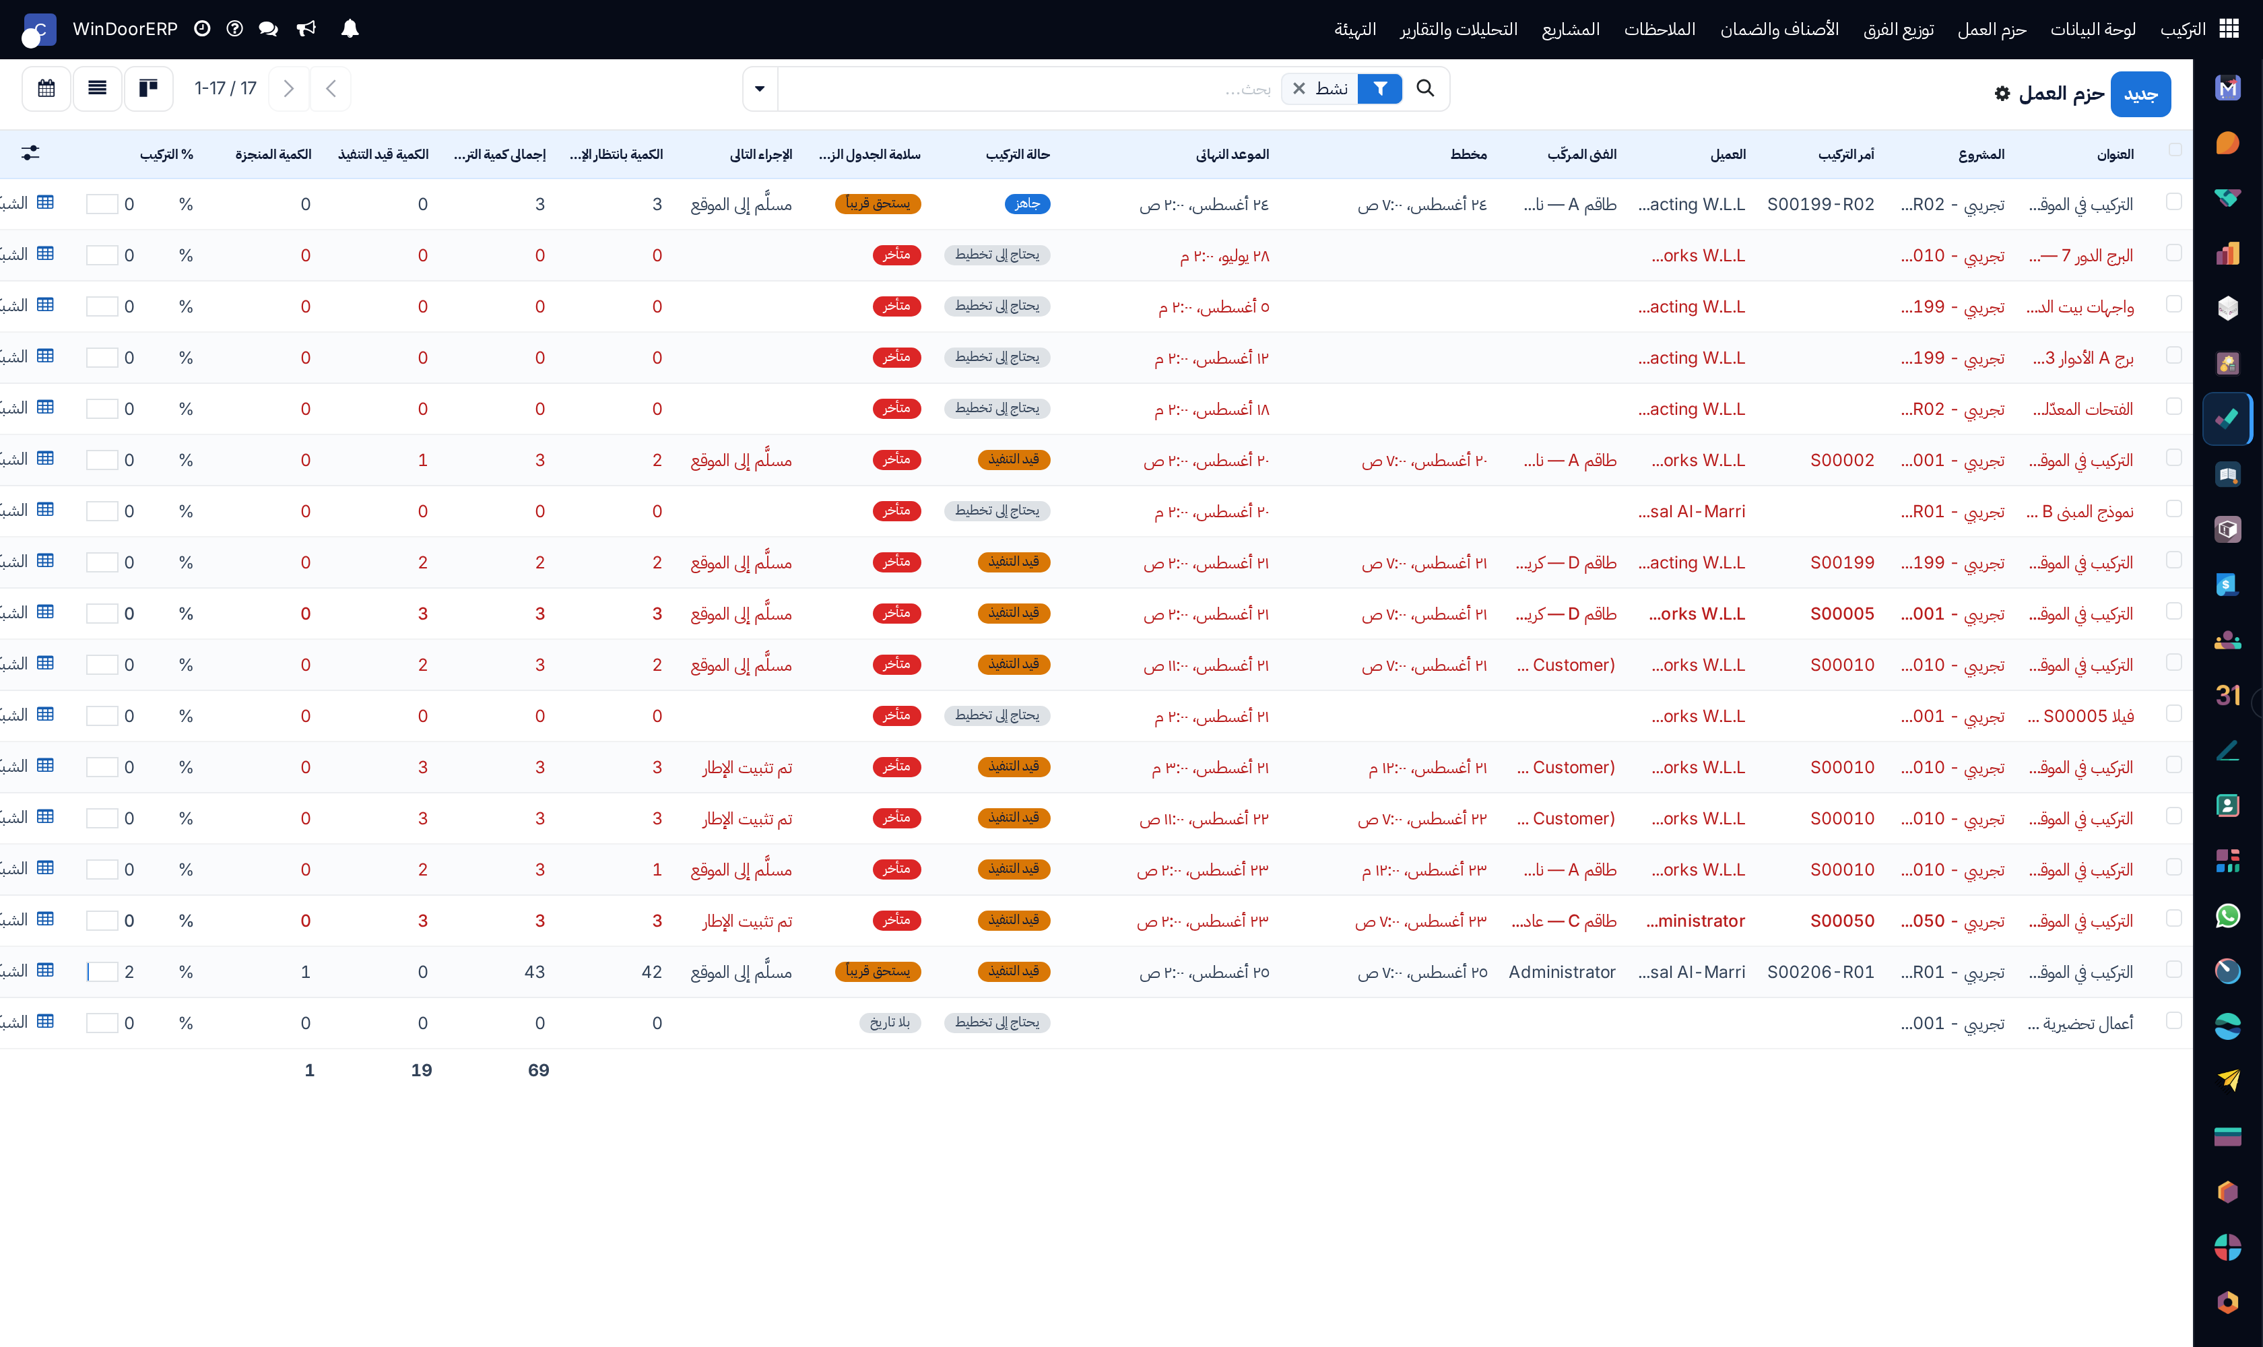Screen dimensions: 2263x1347
Task: Open الملاحظات menu
Action: coord(1660,29)
